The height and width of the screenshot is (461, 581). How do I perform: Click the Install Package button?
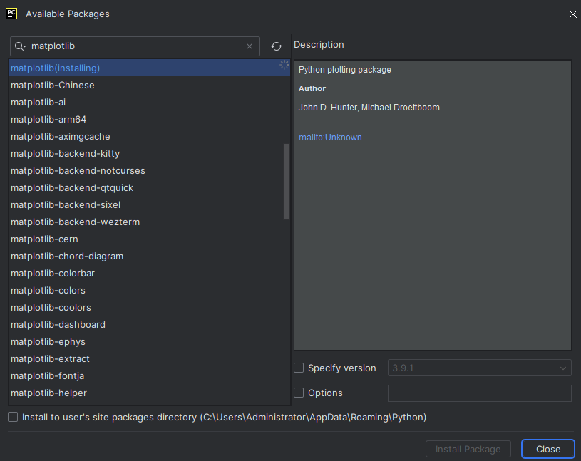[x=468, y=449]
